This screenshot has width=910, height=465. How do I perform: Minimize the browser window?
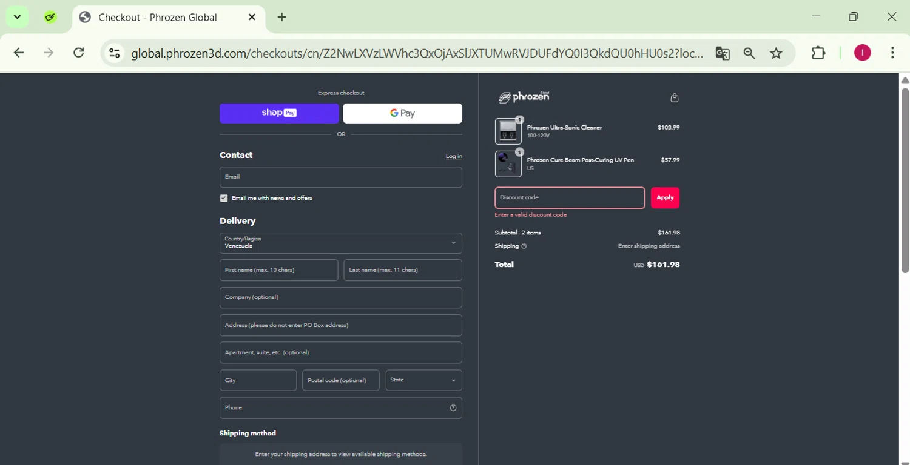point(816,17)
